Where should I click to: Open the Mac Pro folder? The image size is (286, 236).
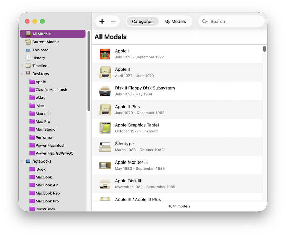(x=39, y=121)
